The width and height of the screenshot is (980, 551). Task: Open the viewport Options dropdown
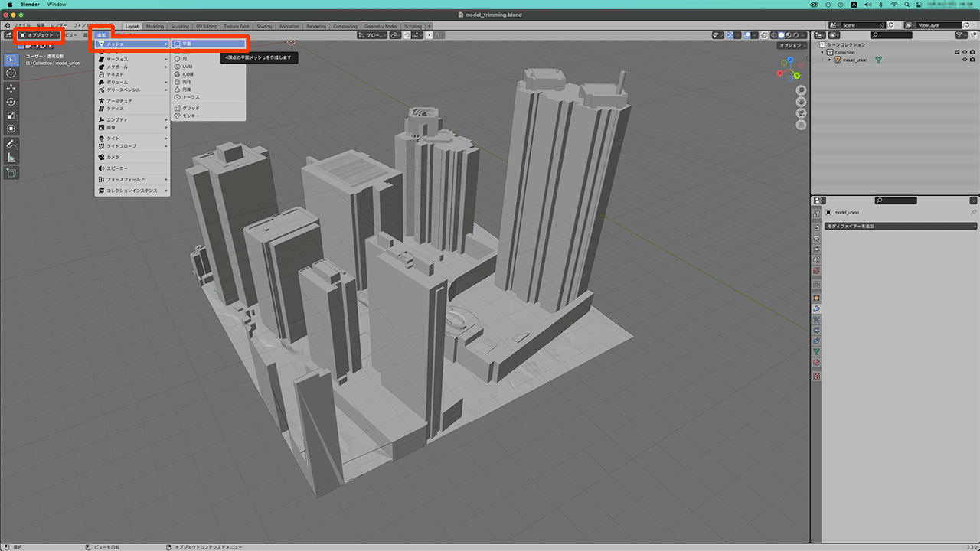click(791, 46)
